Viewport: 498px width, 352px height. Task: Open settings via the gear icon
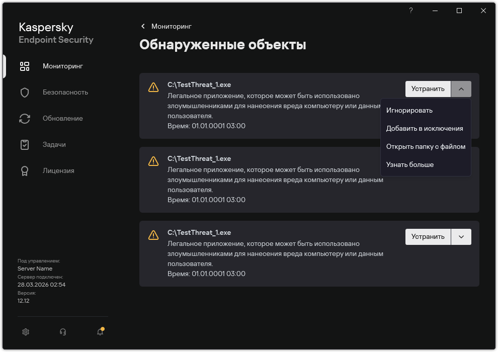coord(26,332)
